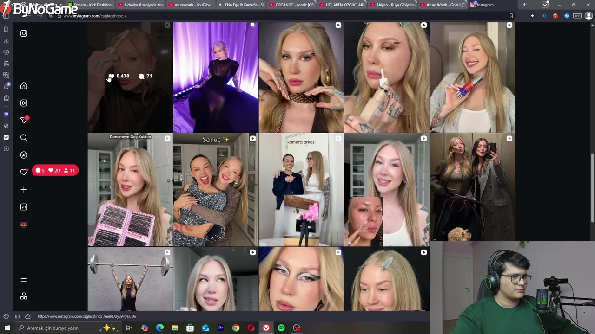The image size is (595, 334).
Task: Open Google Chrome from taskbar
Action: point(236,328)
